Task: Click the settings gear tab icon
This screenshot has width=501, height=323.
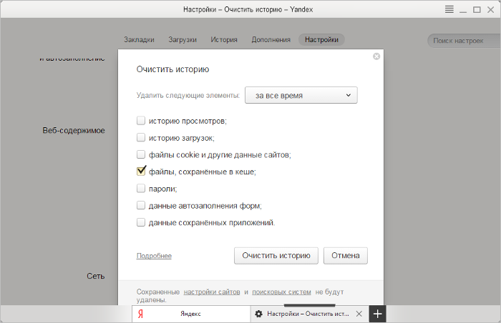Action: pyautogui.click(x=259, y=314)
